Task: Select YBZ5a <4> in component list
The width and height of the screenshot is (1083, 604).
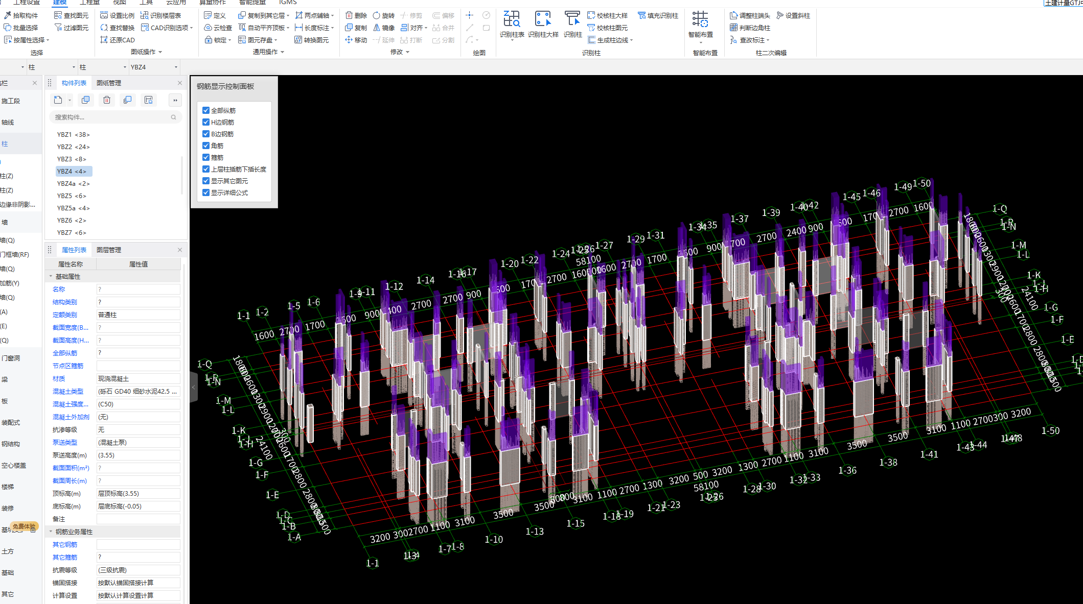Action: tap(74, 208)
